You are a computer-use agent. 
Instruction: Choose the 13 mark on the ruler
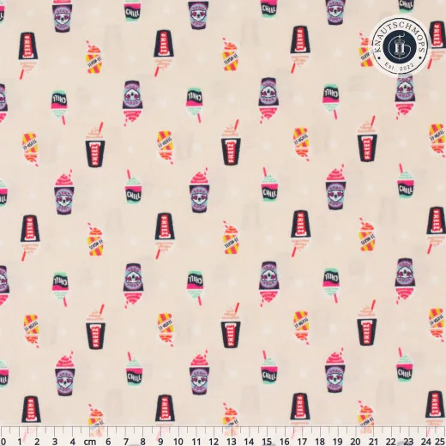pos(232,441)
